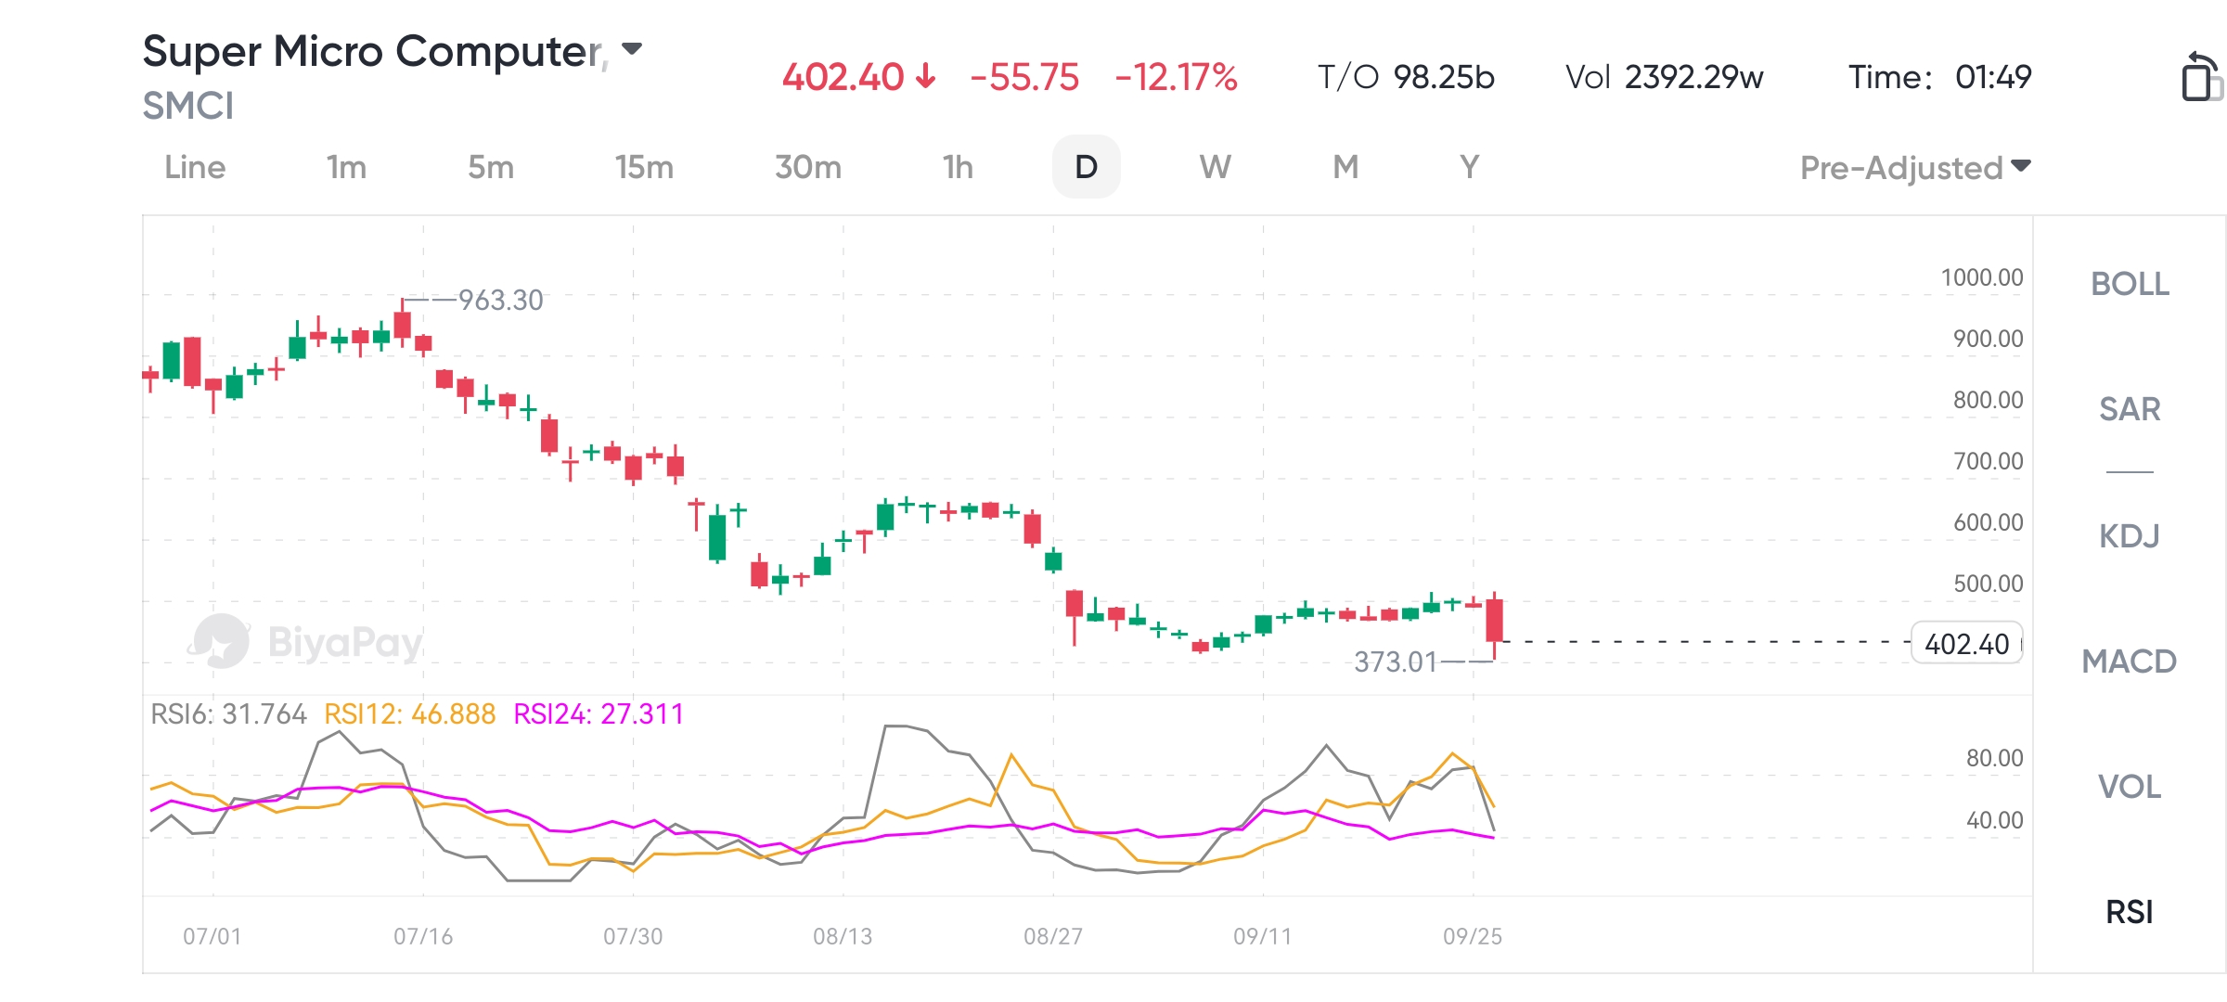Screen dimensions: 2227x1002
Task: Open the stock selector dropdown arrow
Action: point(632,49)
